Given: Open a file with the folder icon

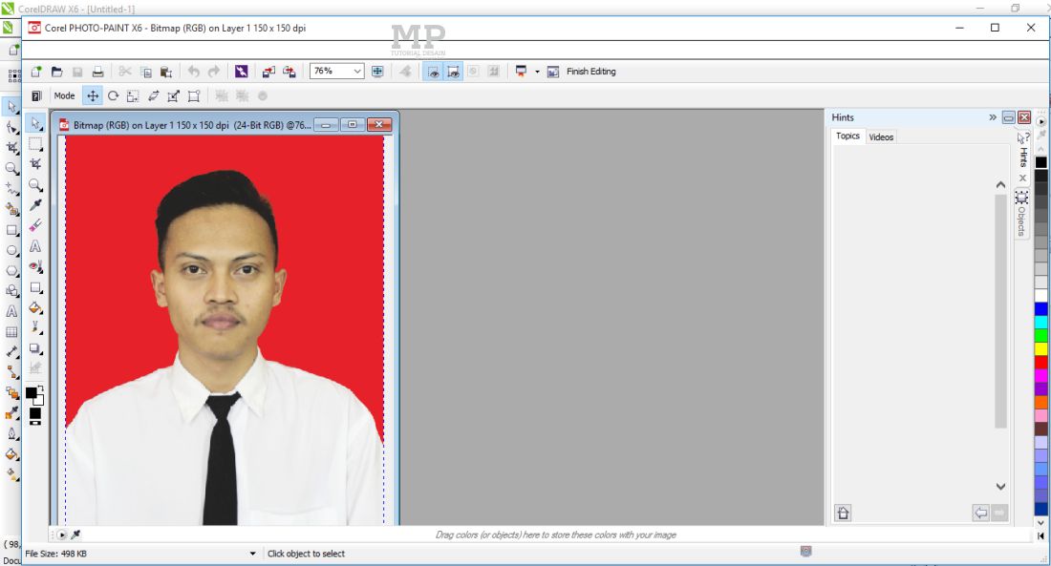Looking at the screenshot, I should click(x=57, y=72).
